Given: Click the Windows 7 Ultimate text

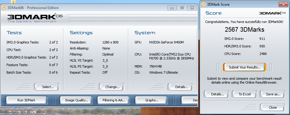Looking at the screenshot, I should pyautogui.click(x=163, y=72).
